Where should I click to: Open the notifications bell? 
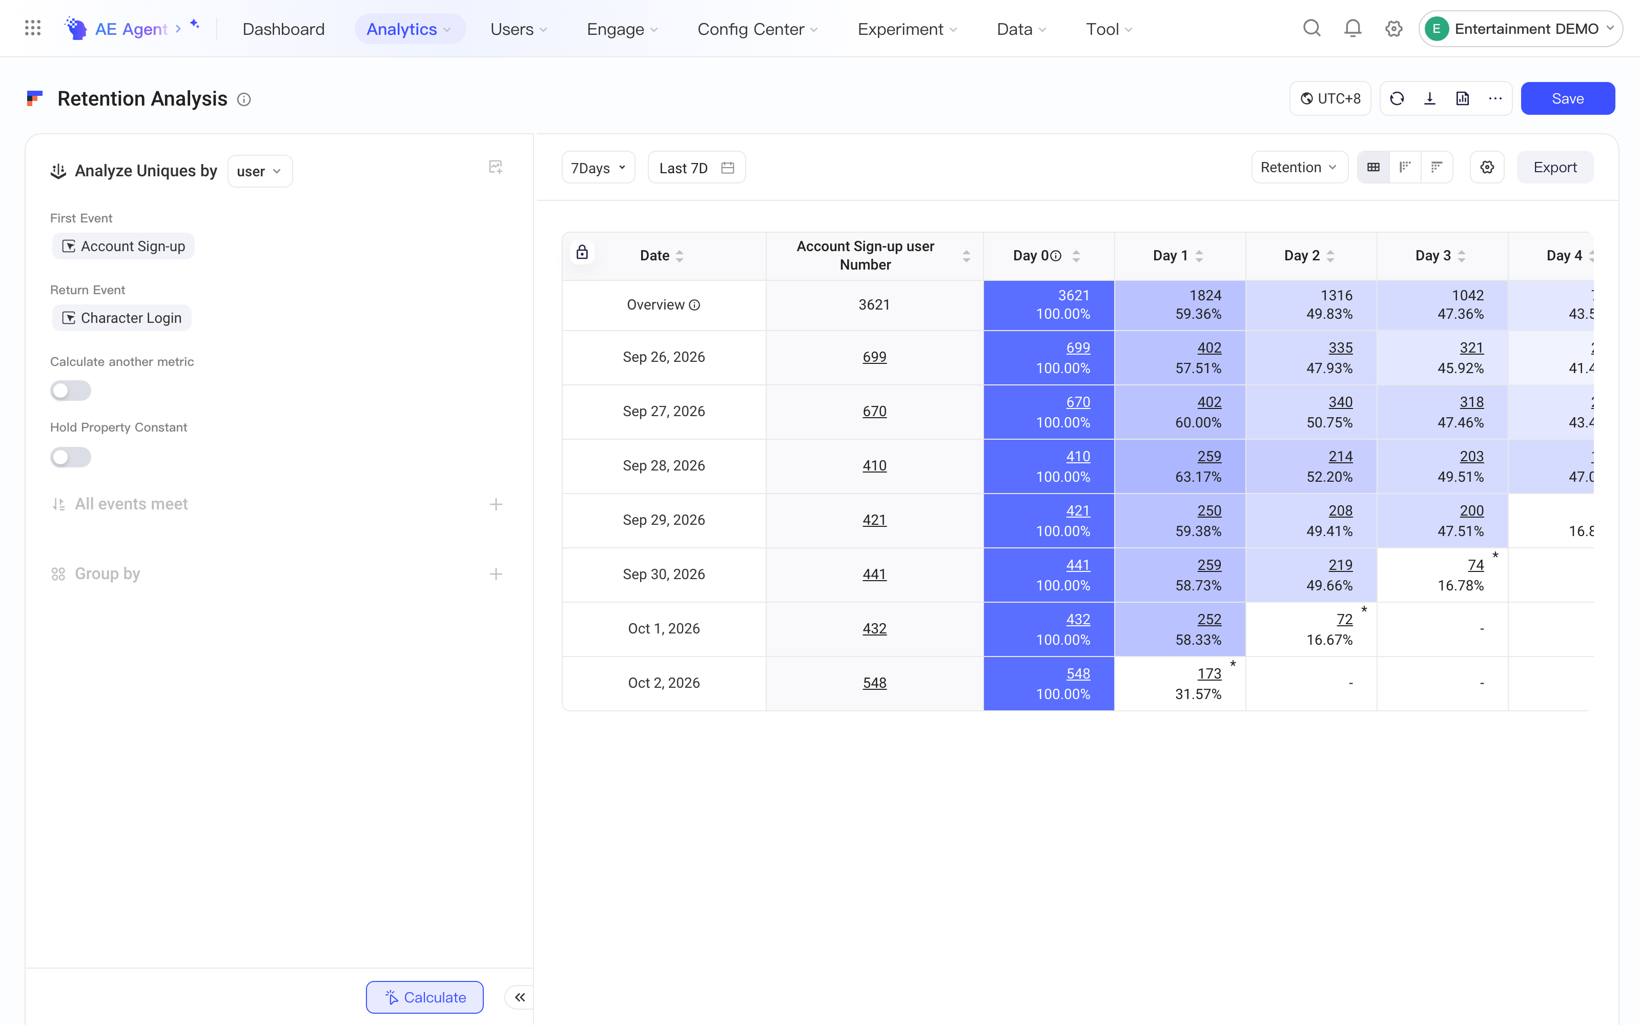pos(1352,29)
